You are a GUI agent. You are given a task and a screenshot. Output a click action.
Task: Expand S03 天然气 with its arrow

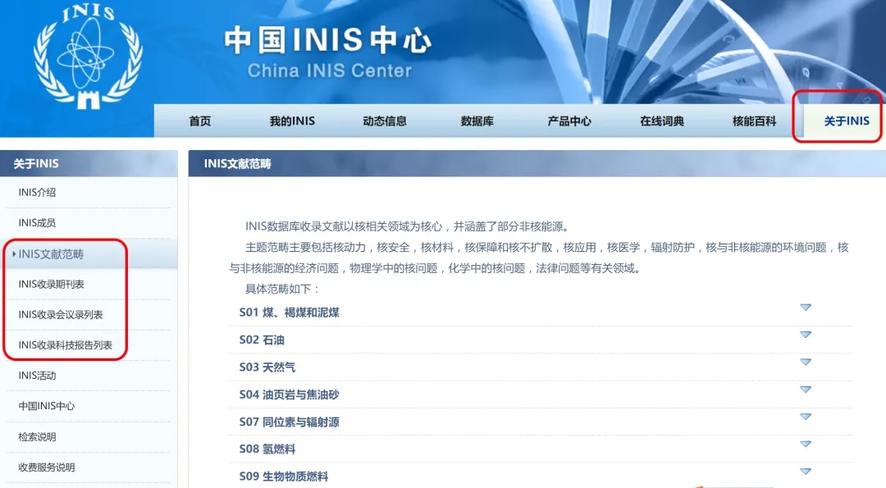click(806, 362)
